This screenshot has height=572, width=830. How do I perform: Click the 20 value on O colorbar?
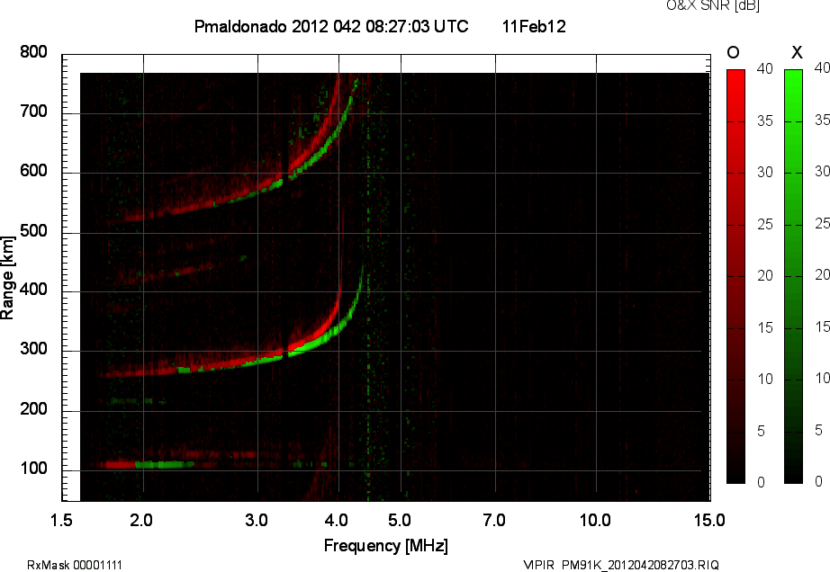pos(765,275)
